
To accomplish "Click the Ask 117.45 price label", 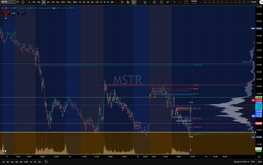I will point(257,100).
